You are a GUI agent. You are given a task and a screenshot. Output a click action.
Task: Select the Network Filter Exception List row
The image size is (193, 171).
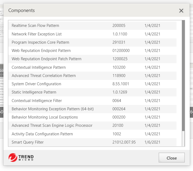(37, 34)
